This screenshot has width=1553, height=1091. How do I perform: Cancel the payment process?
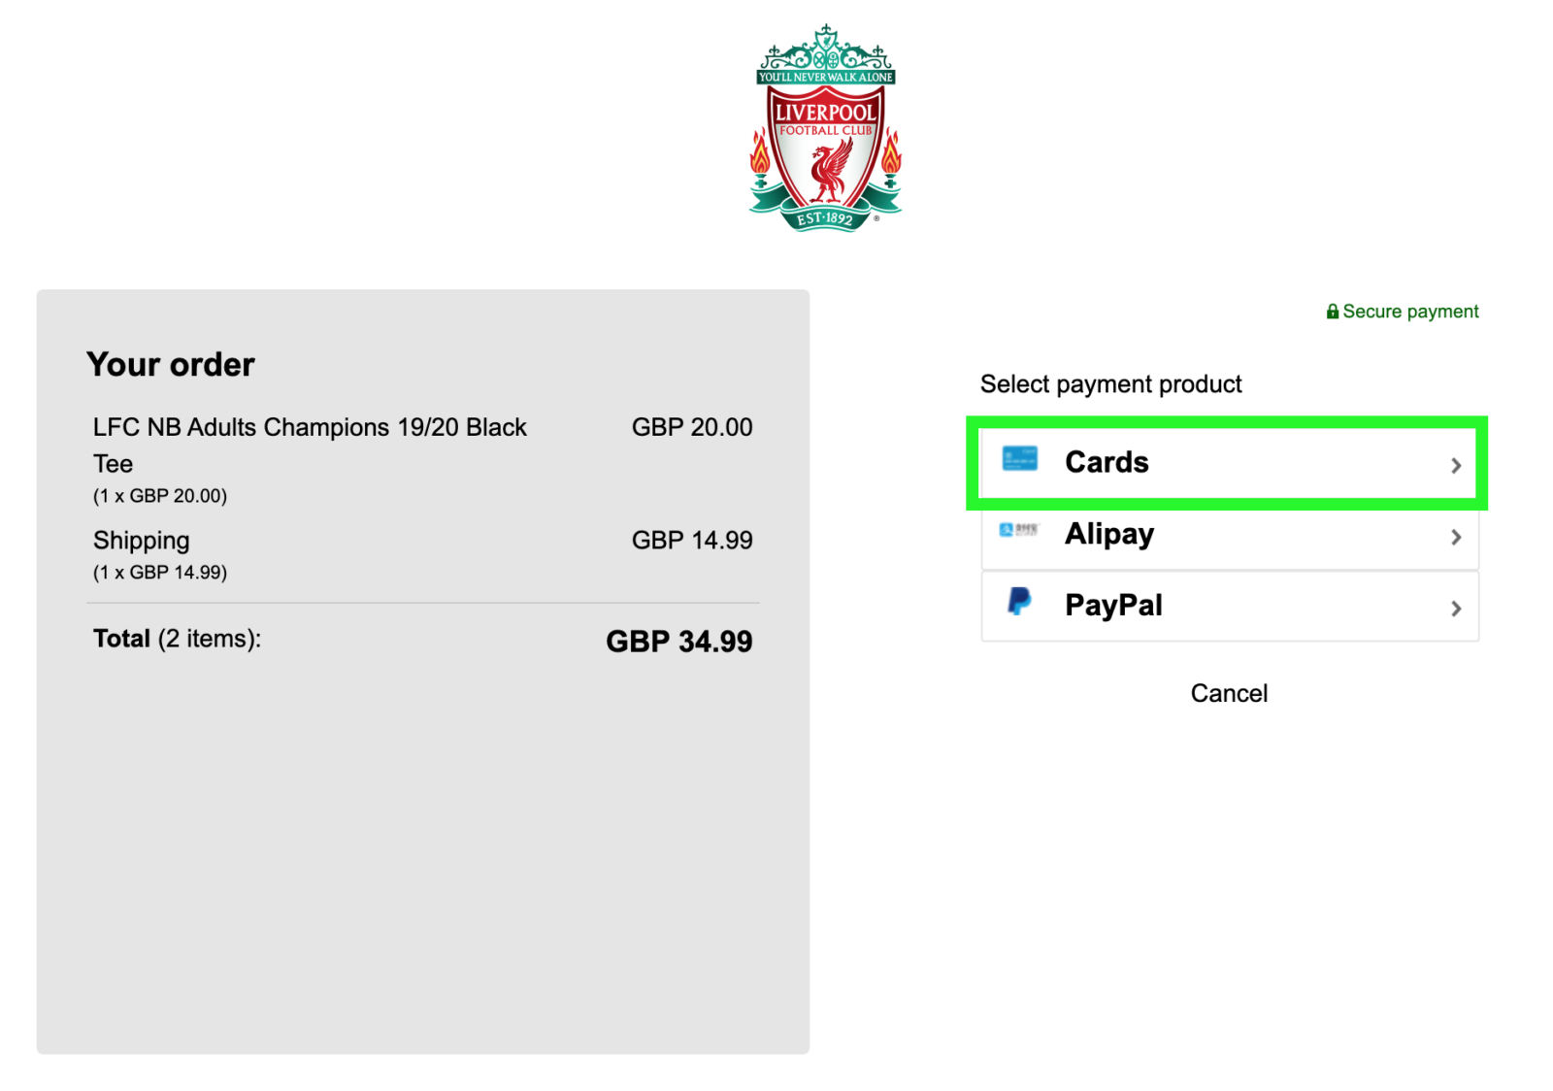[x=1229, y=693]
